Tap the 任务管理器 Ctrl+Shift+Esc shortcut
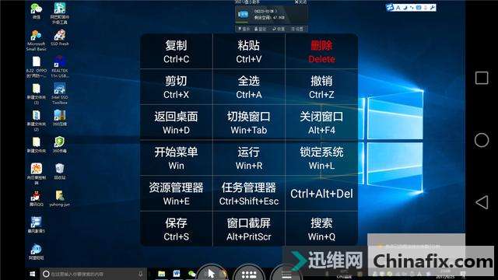This screenshot has width=498, height=280. [249, 194]
